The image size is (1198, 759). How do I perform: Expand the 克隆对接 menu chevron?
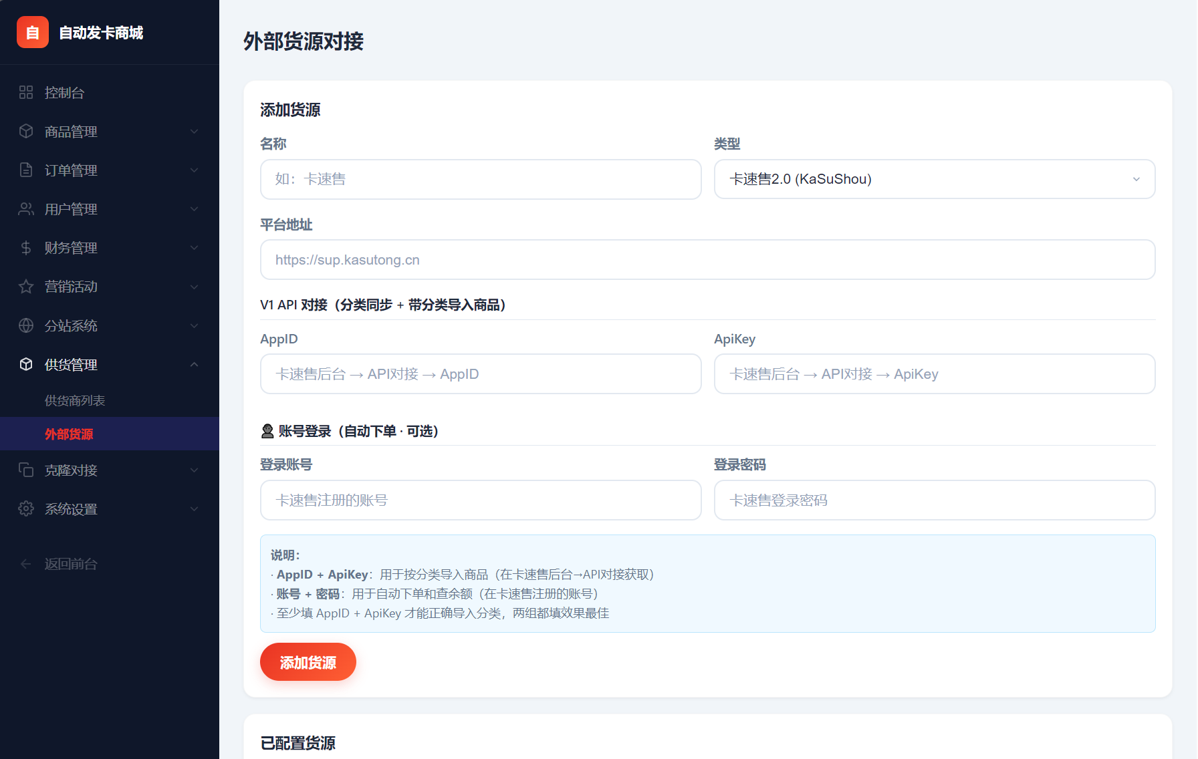(194, 470)
